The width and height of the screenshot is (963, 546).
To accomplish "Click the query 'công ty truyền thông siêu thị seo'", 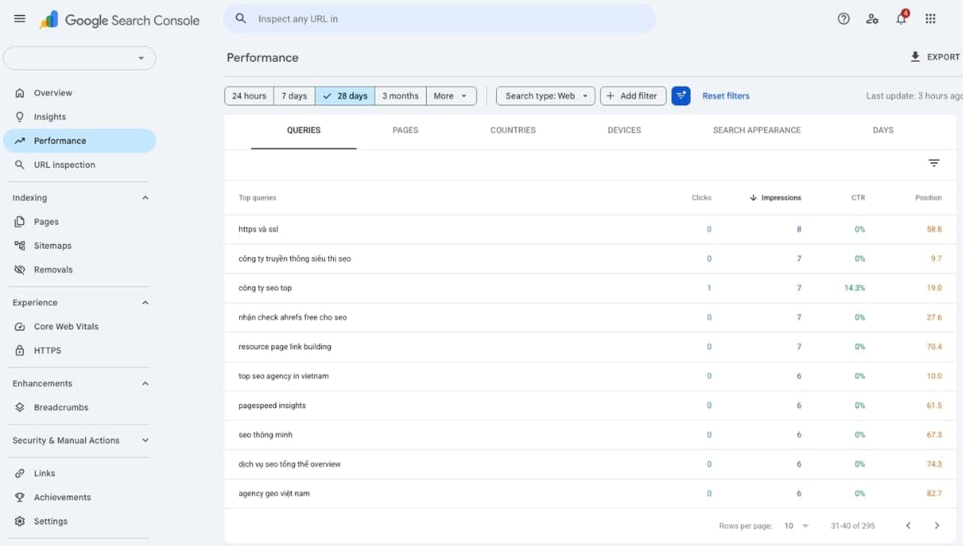I will 295,259.
